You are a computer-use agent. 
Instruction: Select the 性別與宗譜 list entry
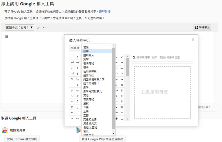(97, 71)
